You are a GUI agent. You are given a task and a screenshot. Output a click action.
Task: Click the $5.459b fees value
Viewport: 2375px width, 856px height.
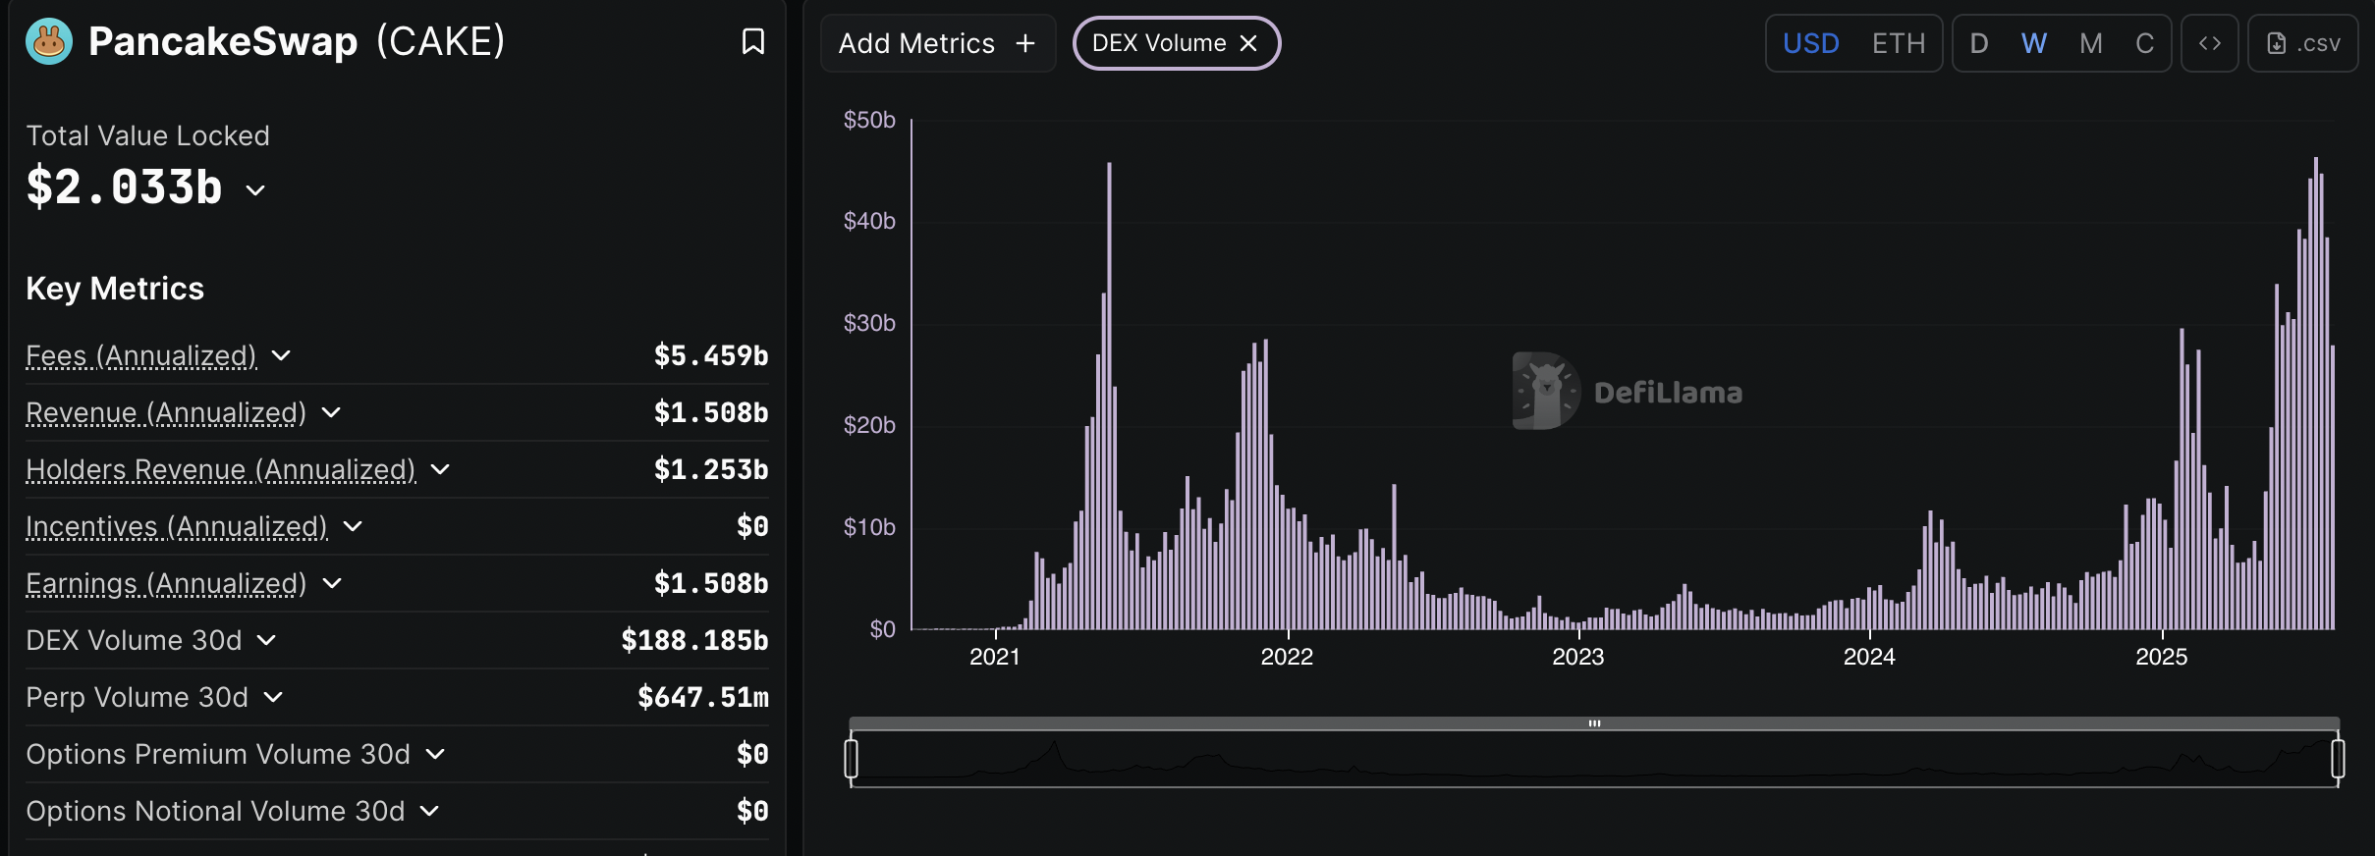click(x=711, y=355)
